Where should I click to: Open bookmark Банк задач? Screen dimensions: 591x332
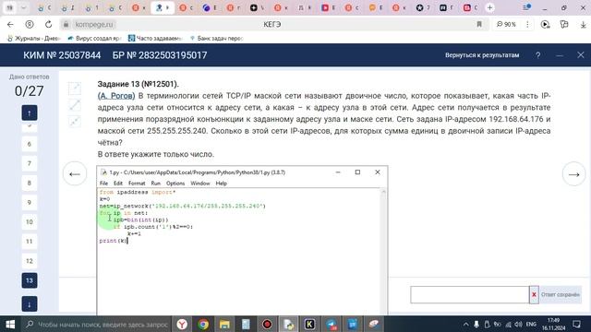point(216,39)
